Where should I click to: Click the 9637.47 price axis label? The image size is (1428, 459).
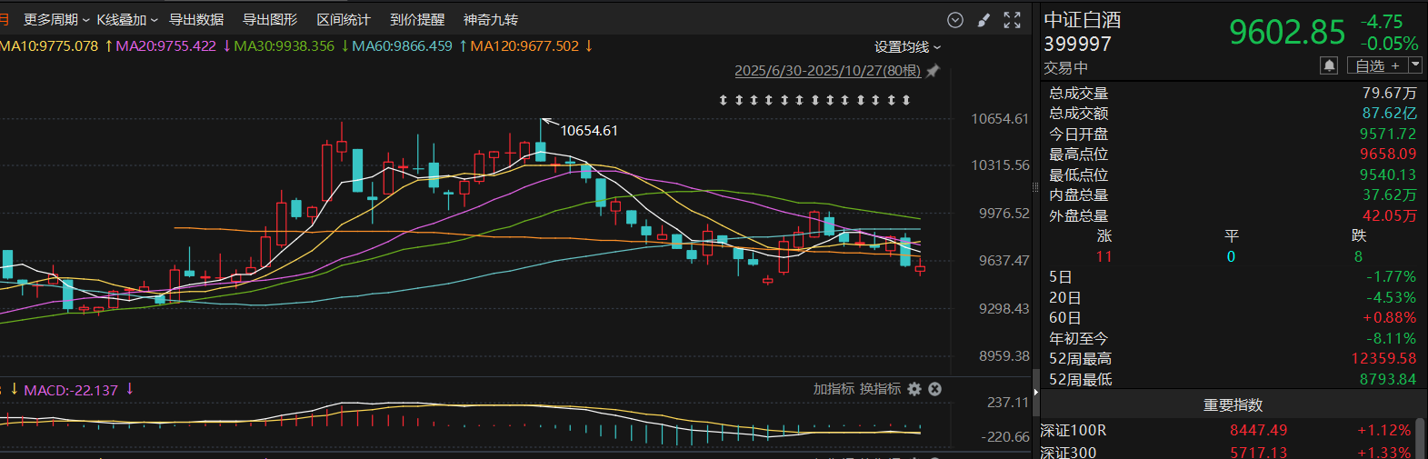click(x=1004, y=261)
